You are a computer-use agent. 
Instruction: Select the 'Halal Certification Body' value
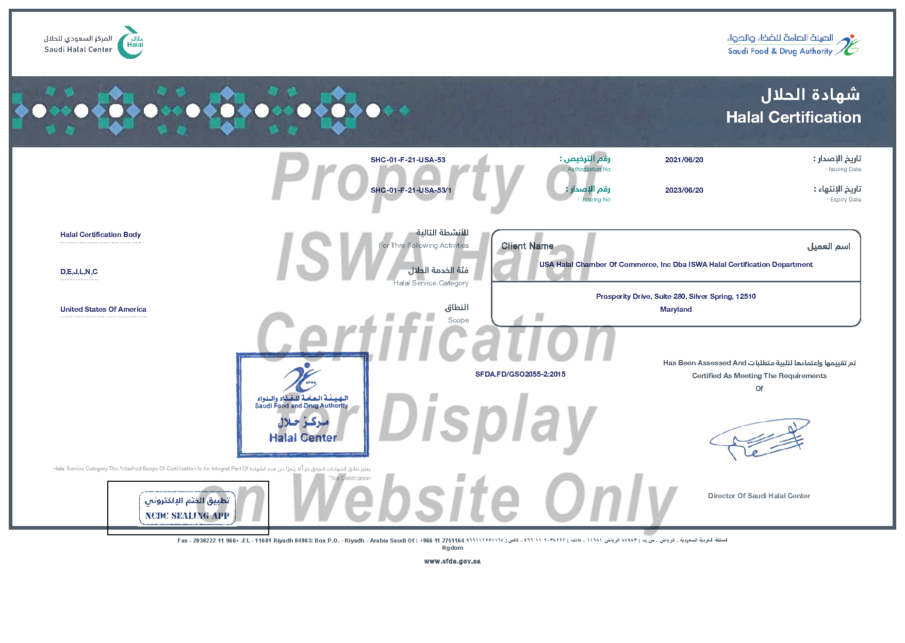[x=101, y=235]
